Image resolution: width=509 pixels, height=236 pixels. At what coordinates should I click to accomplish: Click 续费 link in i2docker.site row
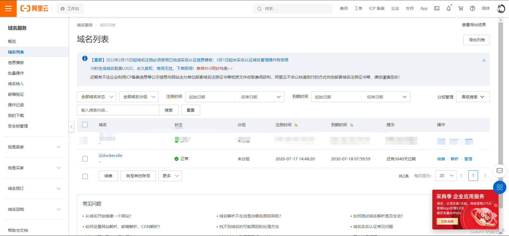[441, 159]
